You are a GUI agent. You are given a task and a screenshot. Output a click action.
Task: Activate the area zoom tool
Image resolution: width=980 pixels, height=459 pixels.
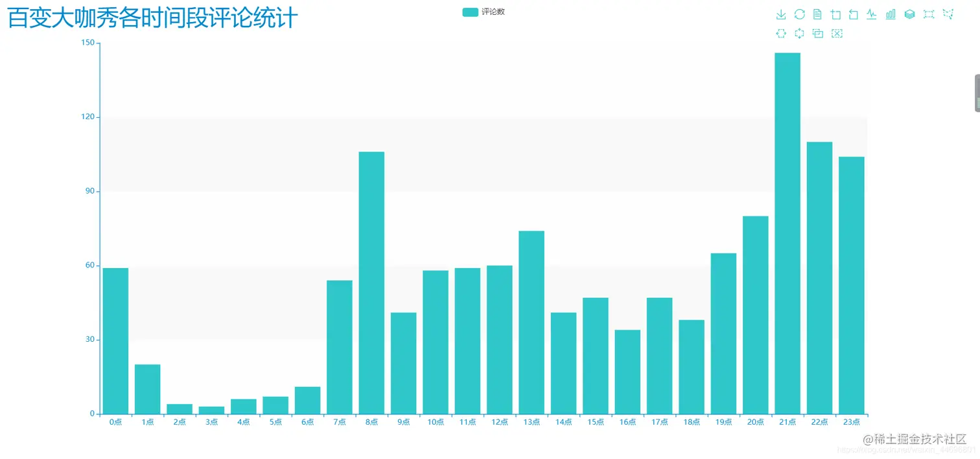click(835, 14)
